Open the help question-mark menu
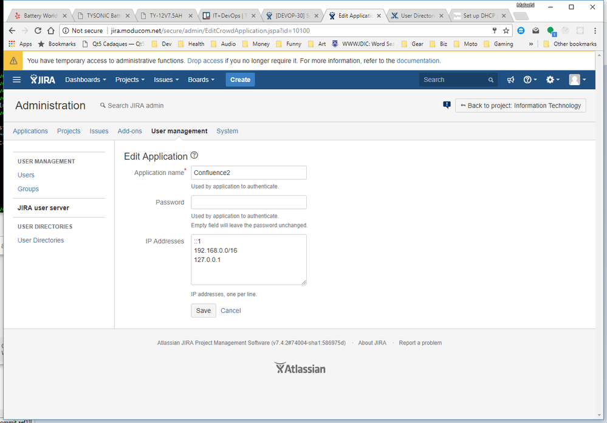 click(x=530, y=80)
